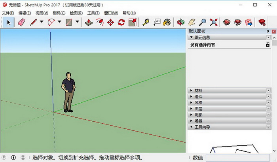Image resolution: width=277 pixels, height=162 pixels.
Task: Toggle auto-hide pin on 默认面板
Action: pos(268,31)
